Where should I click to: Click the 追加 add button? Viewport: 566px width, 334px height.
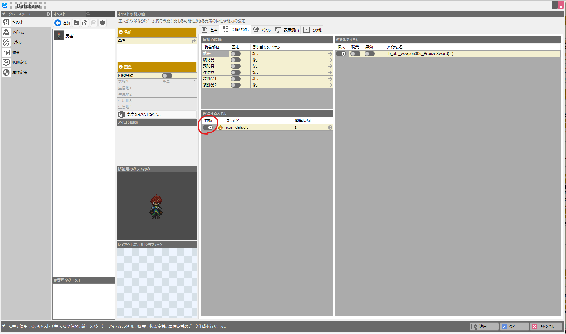point(62,23)
